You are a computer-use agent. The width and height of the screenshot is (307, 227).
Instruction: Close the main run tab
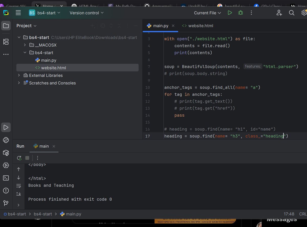click(54, 146)
